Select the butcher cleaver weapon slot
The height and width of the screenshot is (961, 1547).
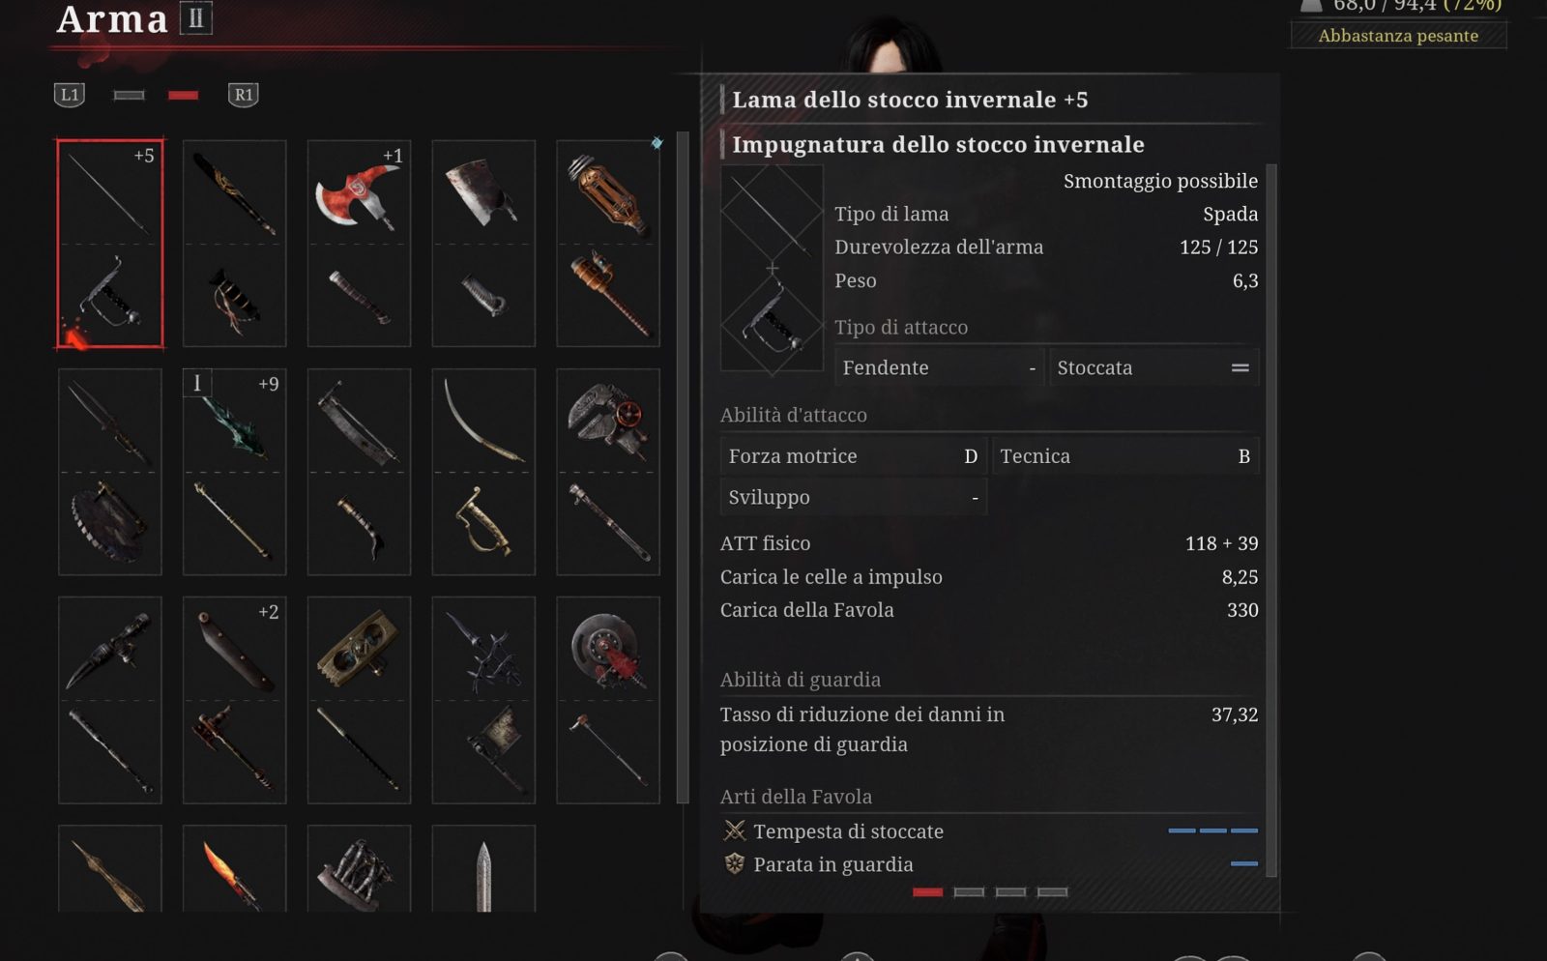pyautogui.click(x=483, y=244)
